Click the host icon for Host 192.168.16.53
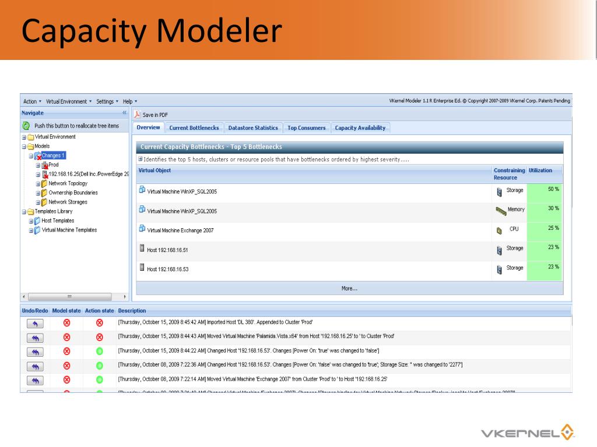 click(x=142, y=267)
